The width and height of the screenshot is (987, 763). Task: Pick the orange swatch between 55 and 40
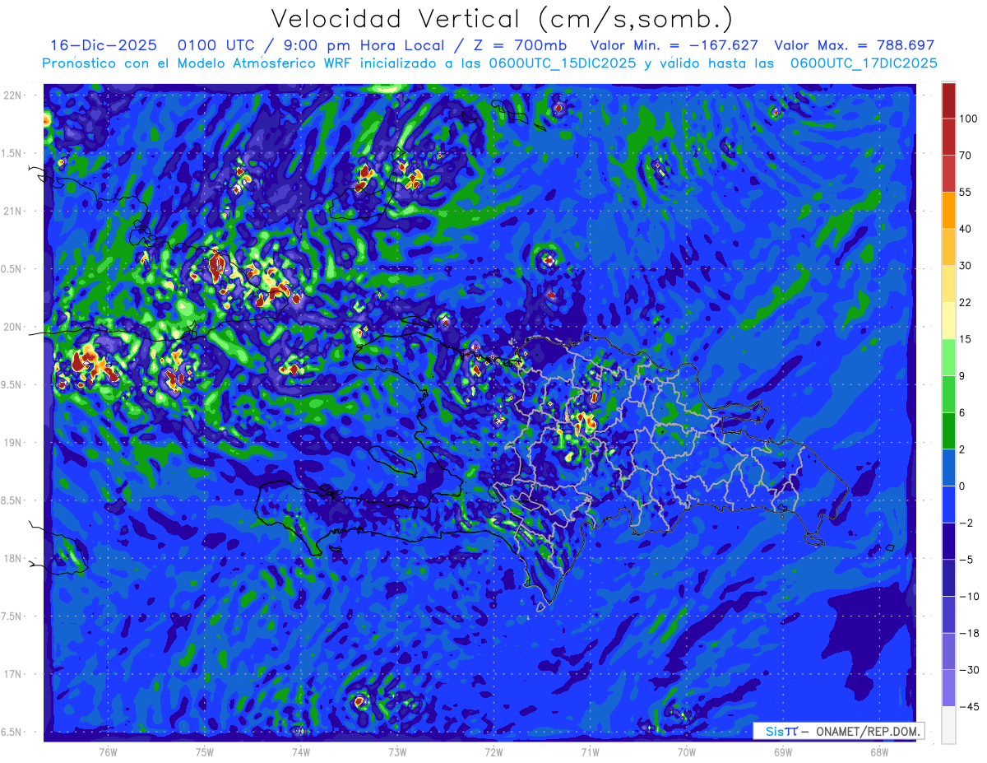948,210
